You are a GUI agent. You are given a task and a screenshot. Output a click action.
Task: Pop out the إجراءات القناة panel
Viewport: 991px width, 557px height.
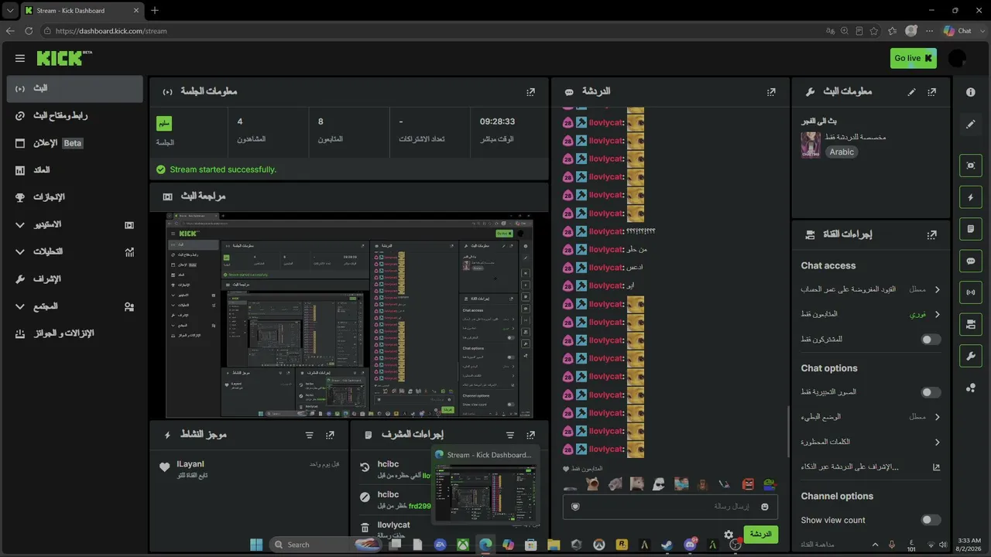(931, 234)
